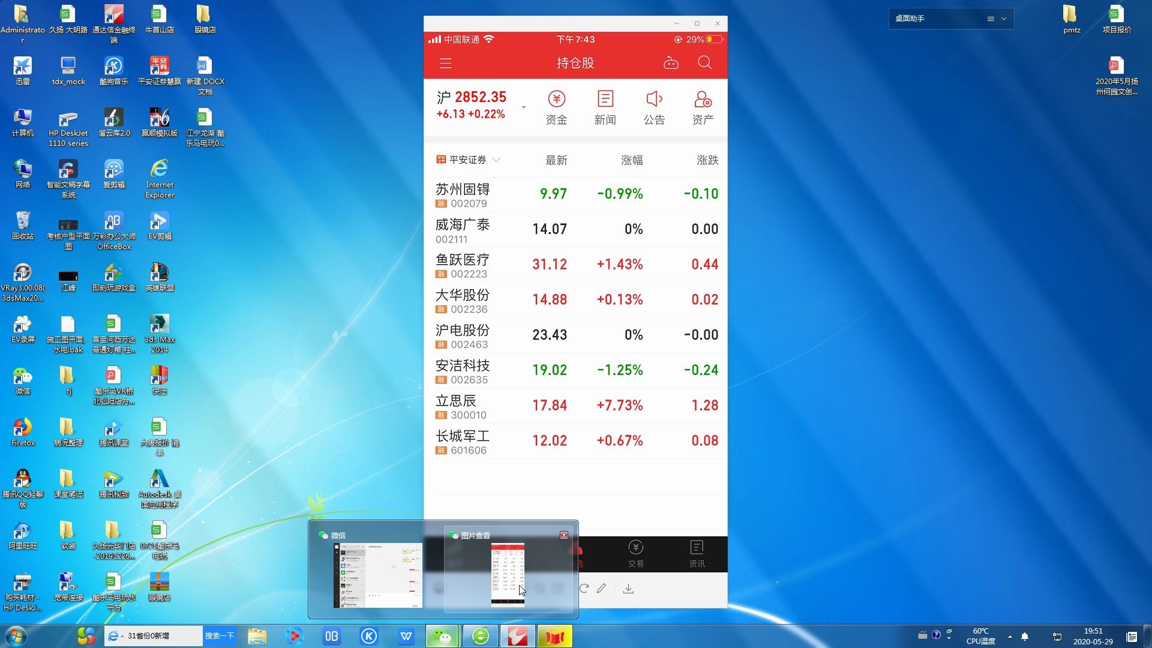The image size is (1152, 648).
Task: Select the pmtz folder on desktop
Action: [1072, 19]
